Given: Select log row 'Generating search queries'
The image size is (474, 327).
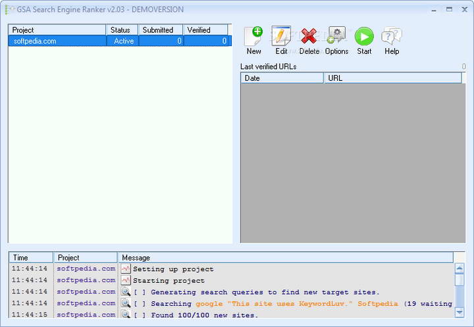Looking at the screenshot, I should [x=231, y=291].
